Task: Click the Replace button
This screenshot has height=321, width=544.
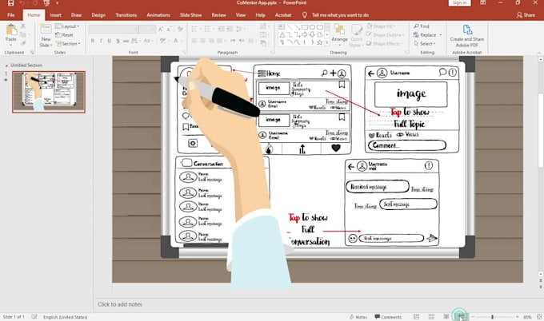Action: tap(428, 35)
